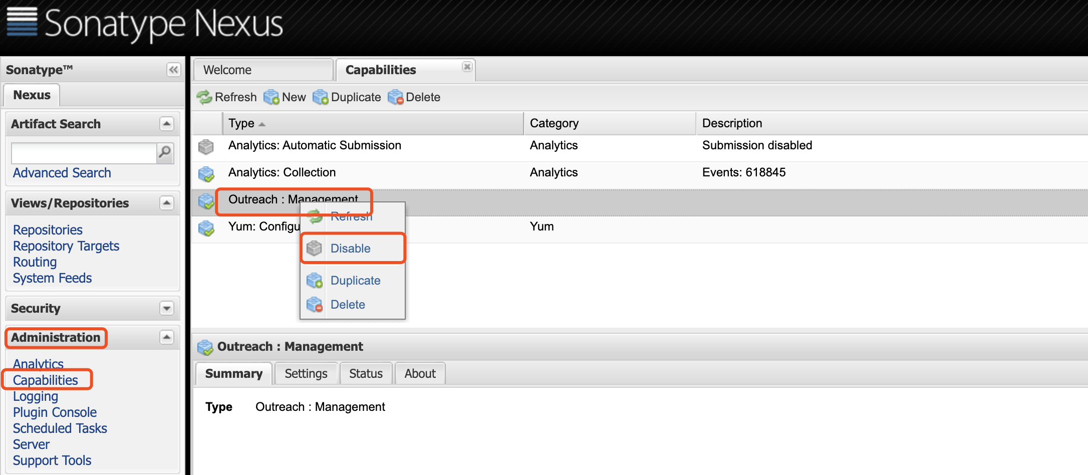
Task: Click the Delete icon in context menu
Action: pos(314,304)
